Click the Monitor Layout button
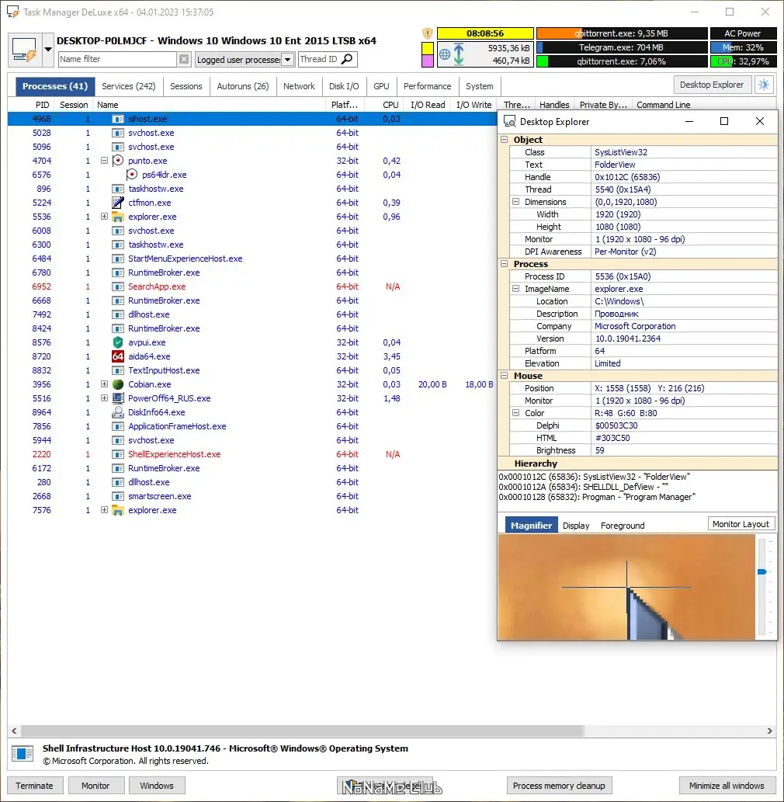The height and width of the screenshot is (802, 784). point(741,524)
